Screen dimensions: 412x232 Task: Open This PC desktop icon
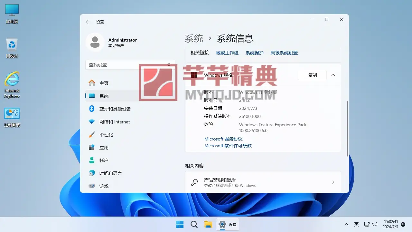(12, 14)
